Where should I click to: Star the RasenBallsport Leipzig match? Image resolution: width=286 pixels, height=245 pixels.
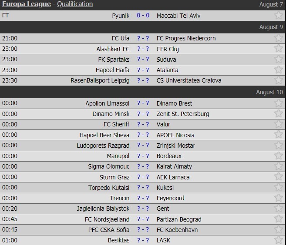point(279,80)
